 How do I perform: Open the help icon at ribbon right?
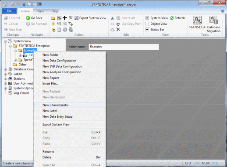point(223,11)
